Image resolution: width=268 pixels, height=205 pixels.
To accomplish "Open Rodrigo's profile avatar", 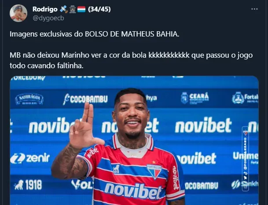I will [18, 13].
